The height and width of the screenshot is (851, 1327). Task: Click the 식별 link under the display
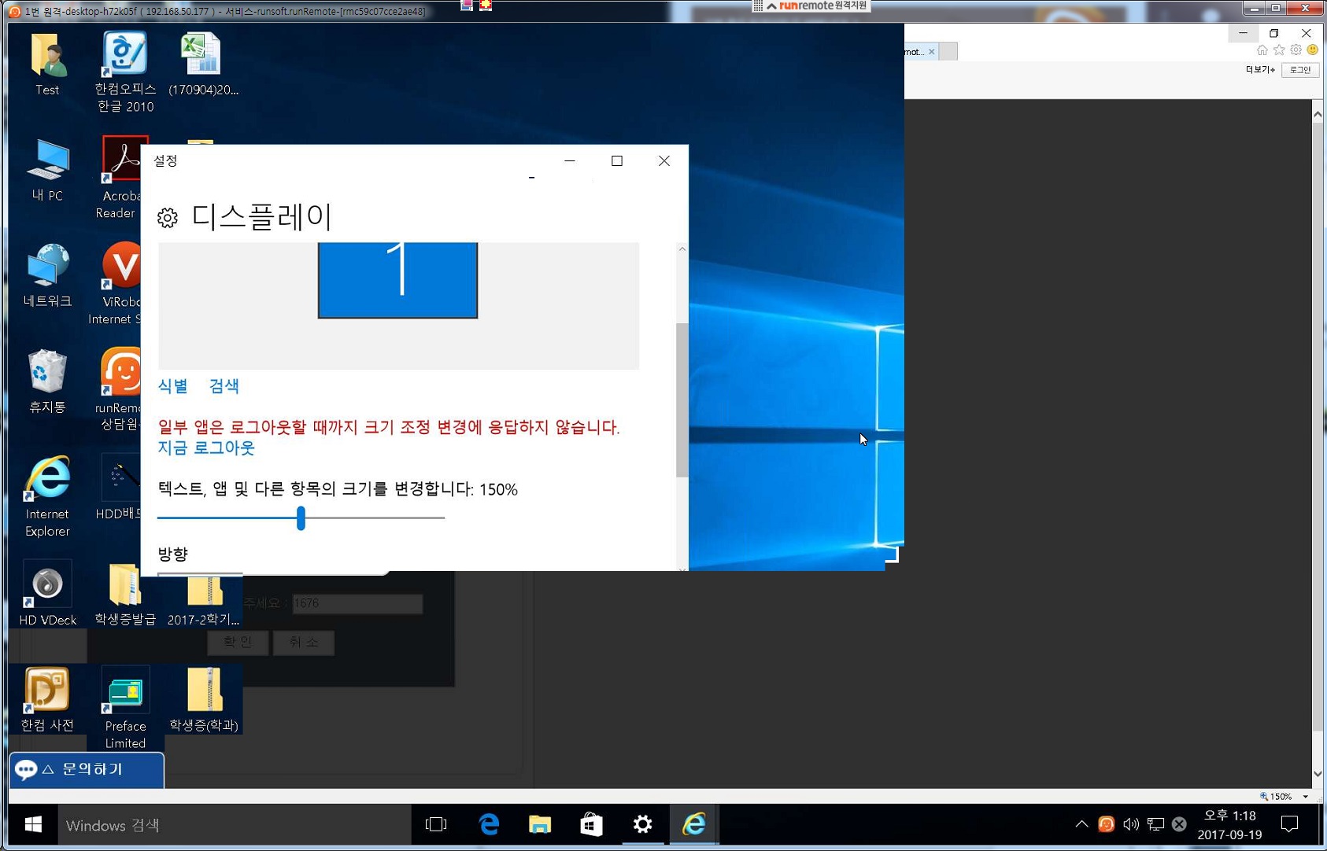pos(172,386)
